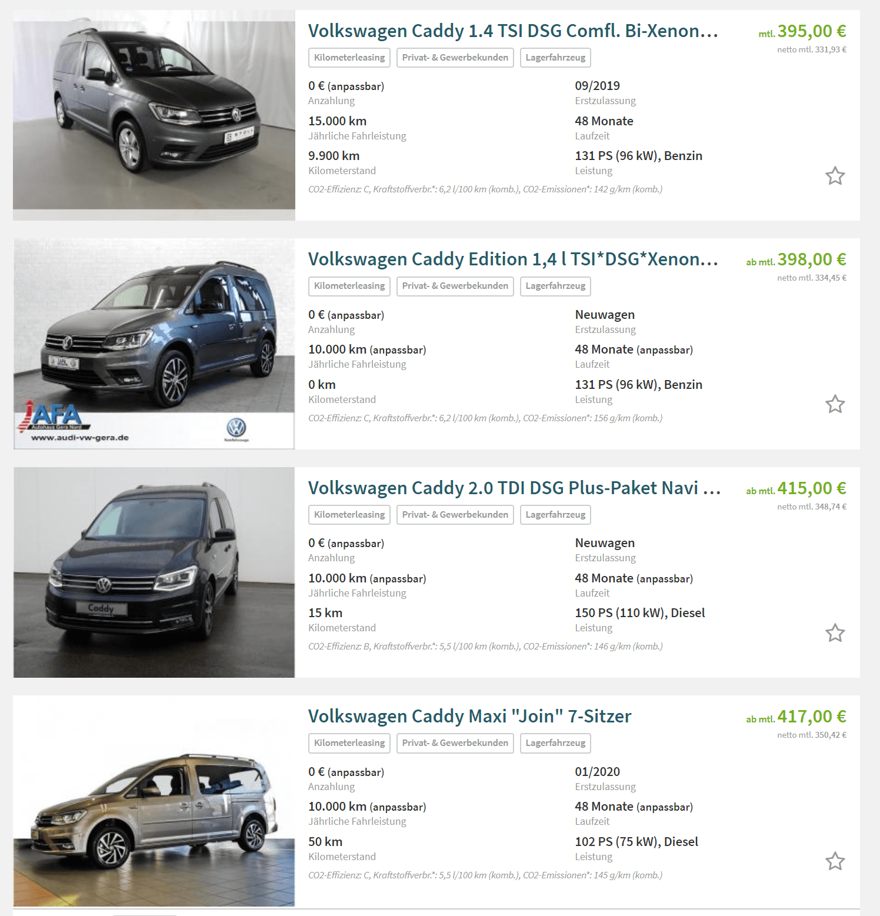
Task: Click the 417,00 € monthly price
Action: pyautogui.click(x=811, y=717)
